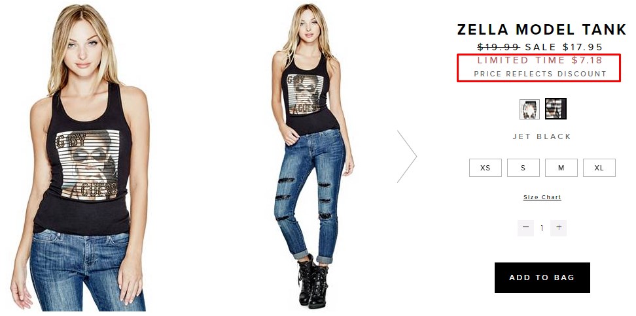Choose size XL
The height and width of the screenshot is (316, 636).
(599, 168)
